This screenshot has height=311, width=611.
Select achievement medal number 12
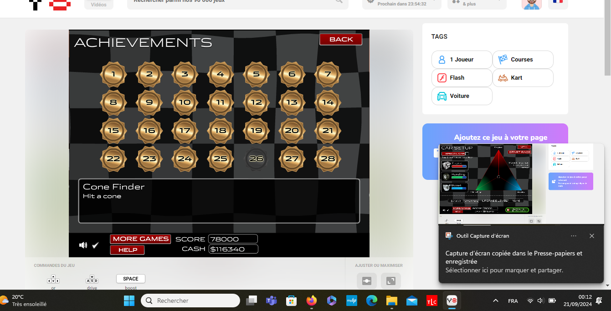(x=257, y=102)
